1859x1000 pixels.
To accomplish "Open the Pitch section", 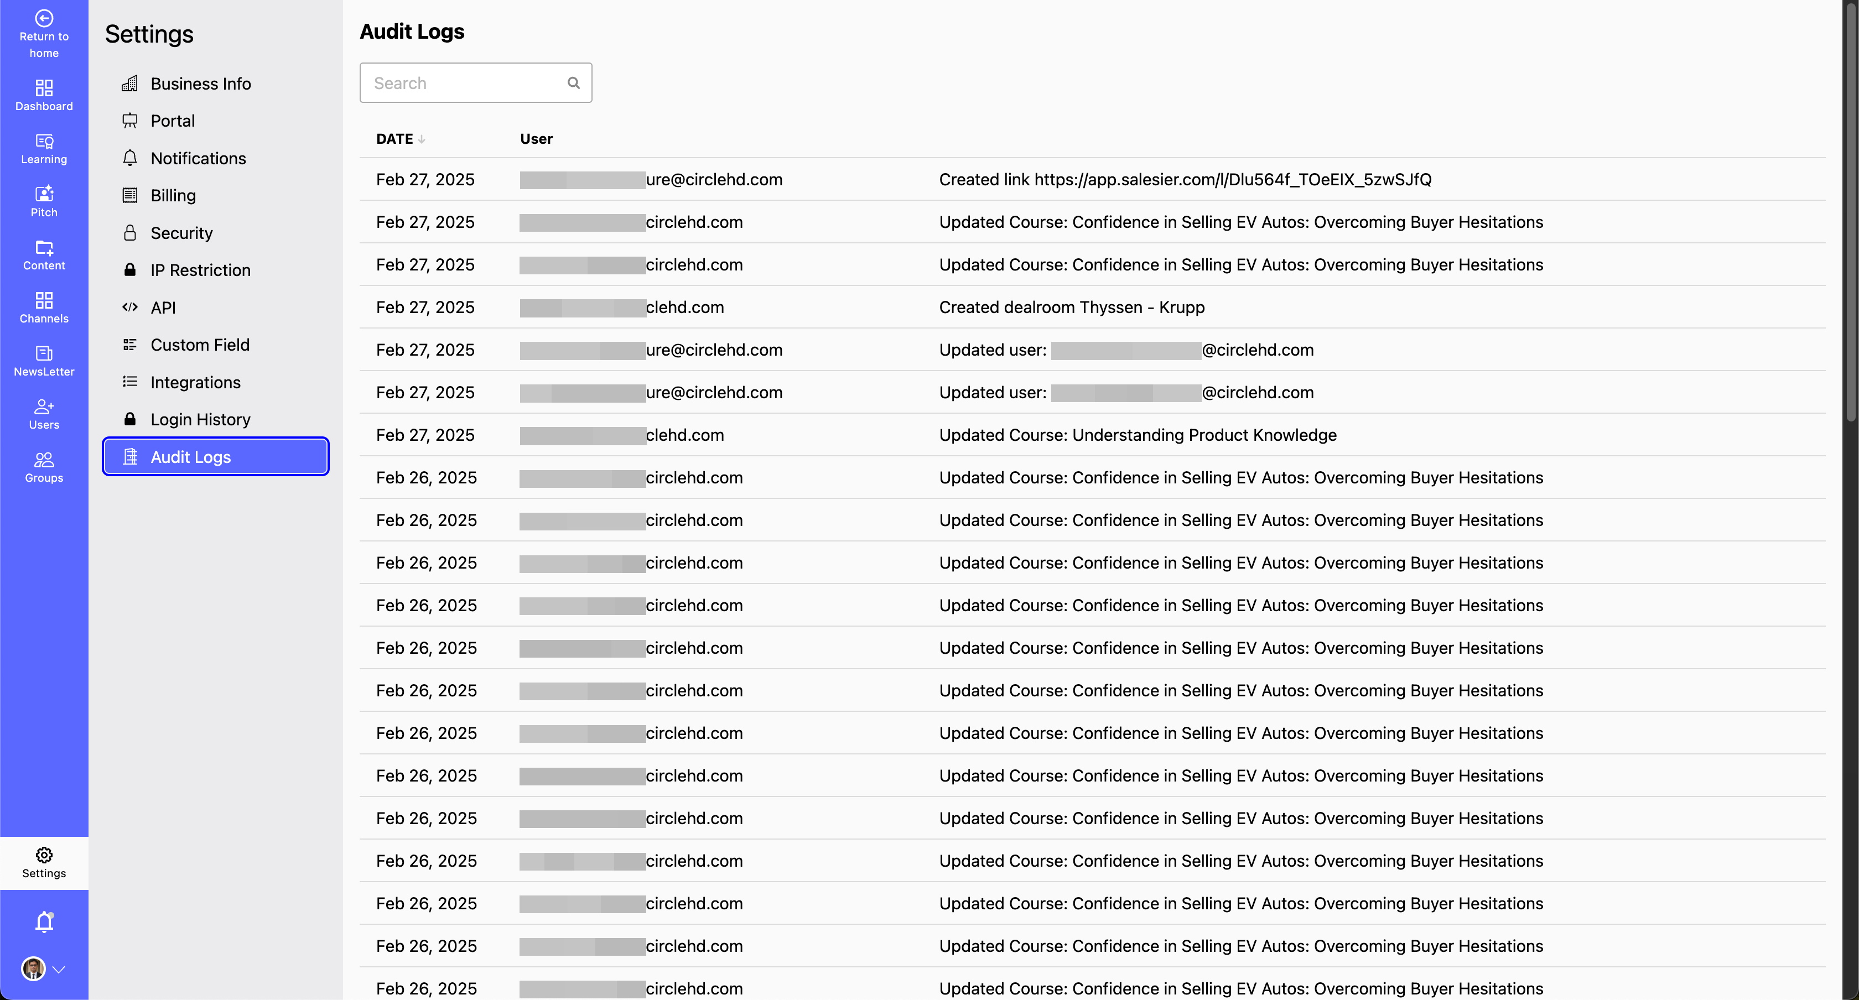I will coord(43,201).
